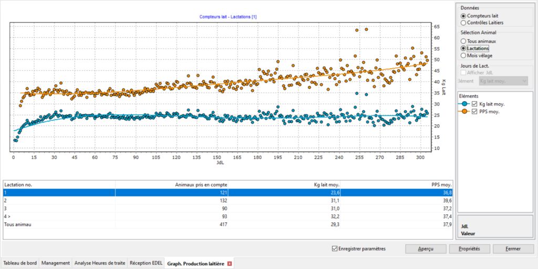Select Tous animaux in Sélection Animal
Screen dimensions: 538x269
[x=463, y=41]
